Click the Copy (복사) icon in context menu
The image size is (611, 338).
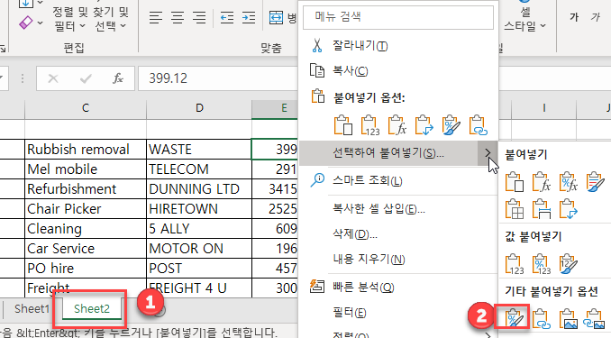317,71
